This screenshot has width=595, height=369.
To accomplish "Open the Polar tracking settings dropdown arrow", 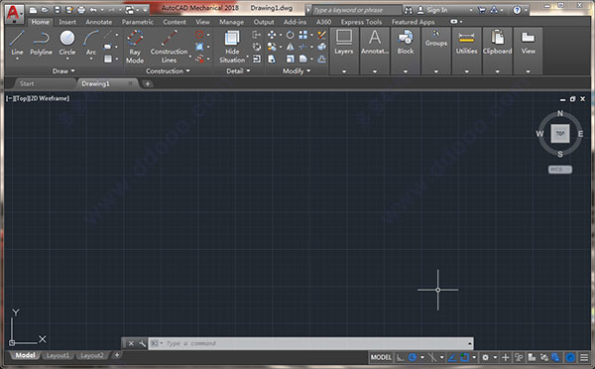I will point(422,357).
